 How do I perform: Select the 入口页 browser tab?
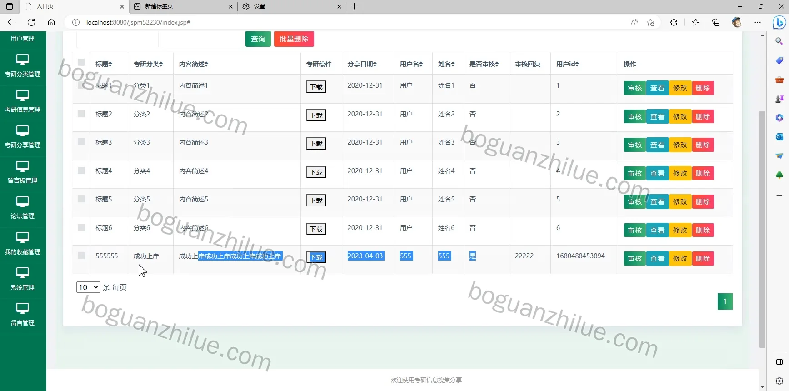(74, 6)
